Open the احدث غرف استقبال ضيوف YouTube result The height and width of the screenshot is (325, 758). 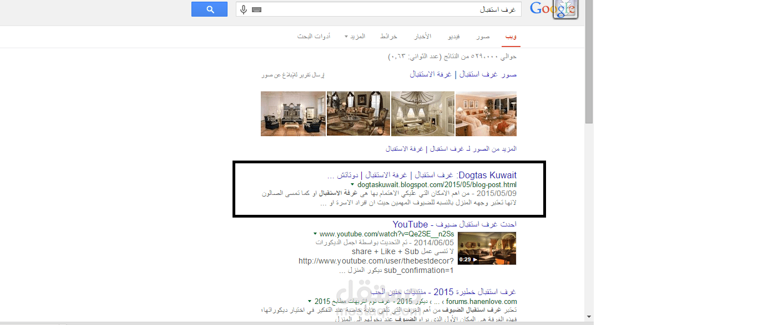(x=454, y=224)
